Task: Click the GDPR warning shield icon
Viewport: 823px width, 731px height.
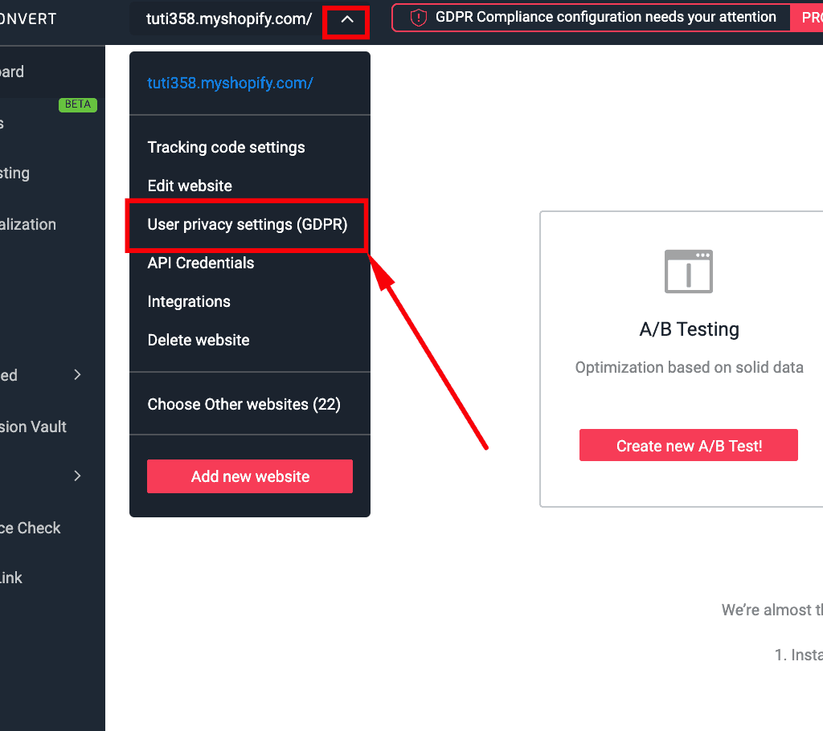Action: point(417,18)
